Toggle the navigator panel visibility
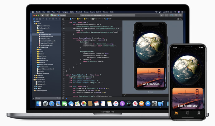The width and height of the screenshot is (215, 126). 172,15
